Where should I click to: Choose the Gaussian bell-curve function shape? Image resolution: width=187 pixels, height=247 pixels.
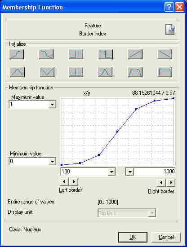coord(105,72)
